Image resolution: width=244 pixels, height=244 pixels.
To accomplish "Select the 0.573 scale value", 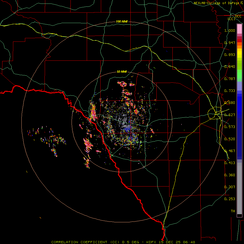I will 230,127.
